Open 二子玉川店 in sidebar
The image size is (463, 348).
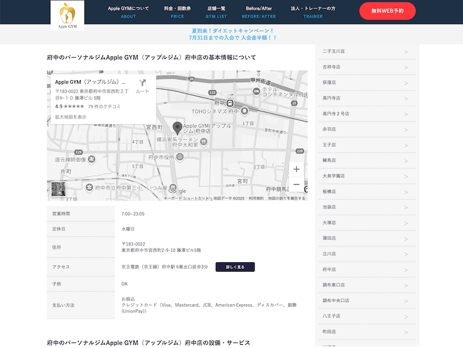(367, 51)
